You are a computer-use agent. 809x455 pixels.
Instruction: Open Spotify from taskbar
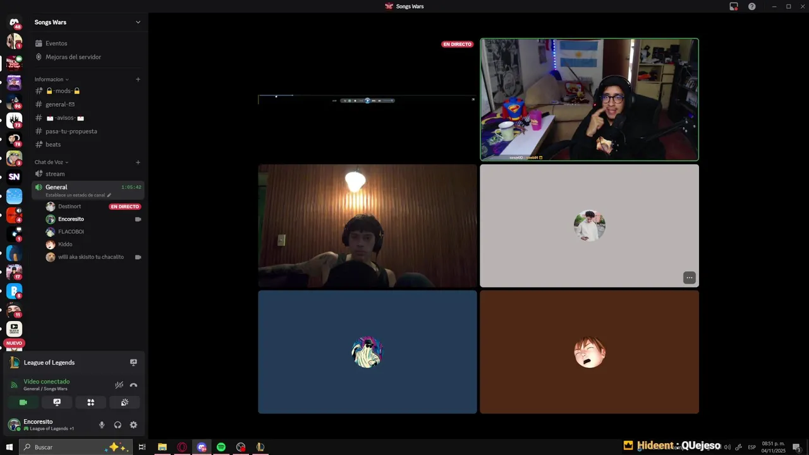[x=221, y=447]
